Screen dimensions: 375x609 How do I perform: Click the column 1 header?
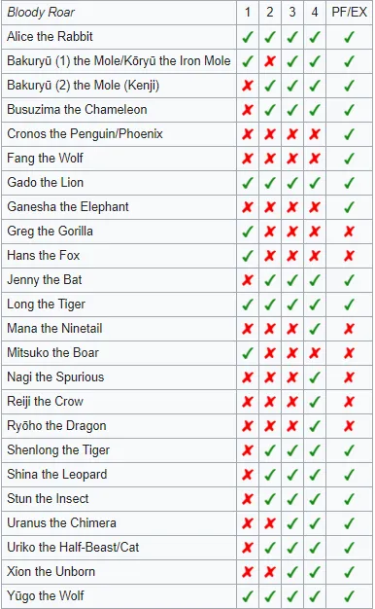tap(248, 13)
